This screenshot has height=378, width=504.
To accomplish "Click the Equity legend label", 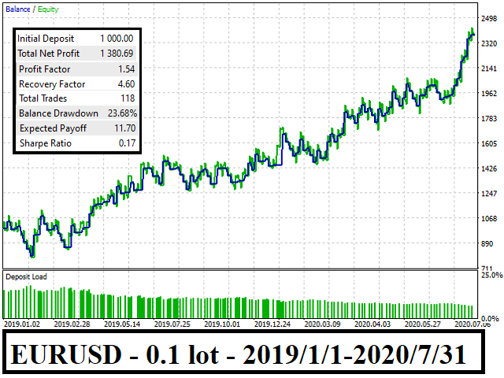I will 48,9.
